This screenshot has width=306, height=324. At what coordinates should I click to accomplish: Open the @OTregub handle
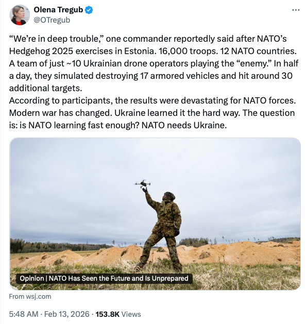pyautogui.click(x=52, y=20)
